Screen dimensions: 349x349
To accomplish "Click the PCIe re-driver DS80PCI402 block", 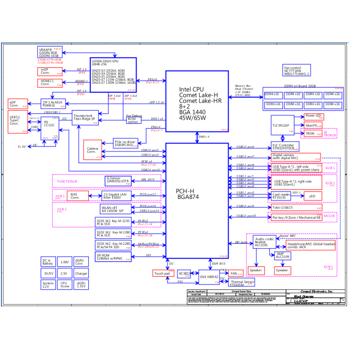I will 126,143.
